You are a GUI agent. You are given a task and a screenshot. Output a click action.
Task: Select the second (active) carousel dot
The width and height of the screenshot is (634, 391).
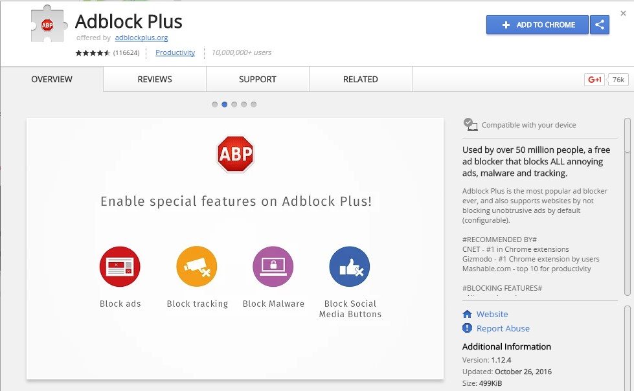tap(225, 104)
